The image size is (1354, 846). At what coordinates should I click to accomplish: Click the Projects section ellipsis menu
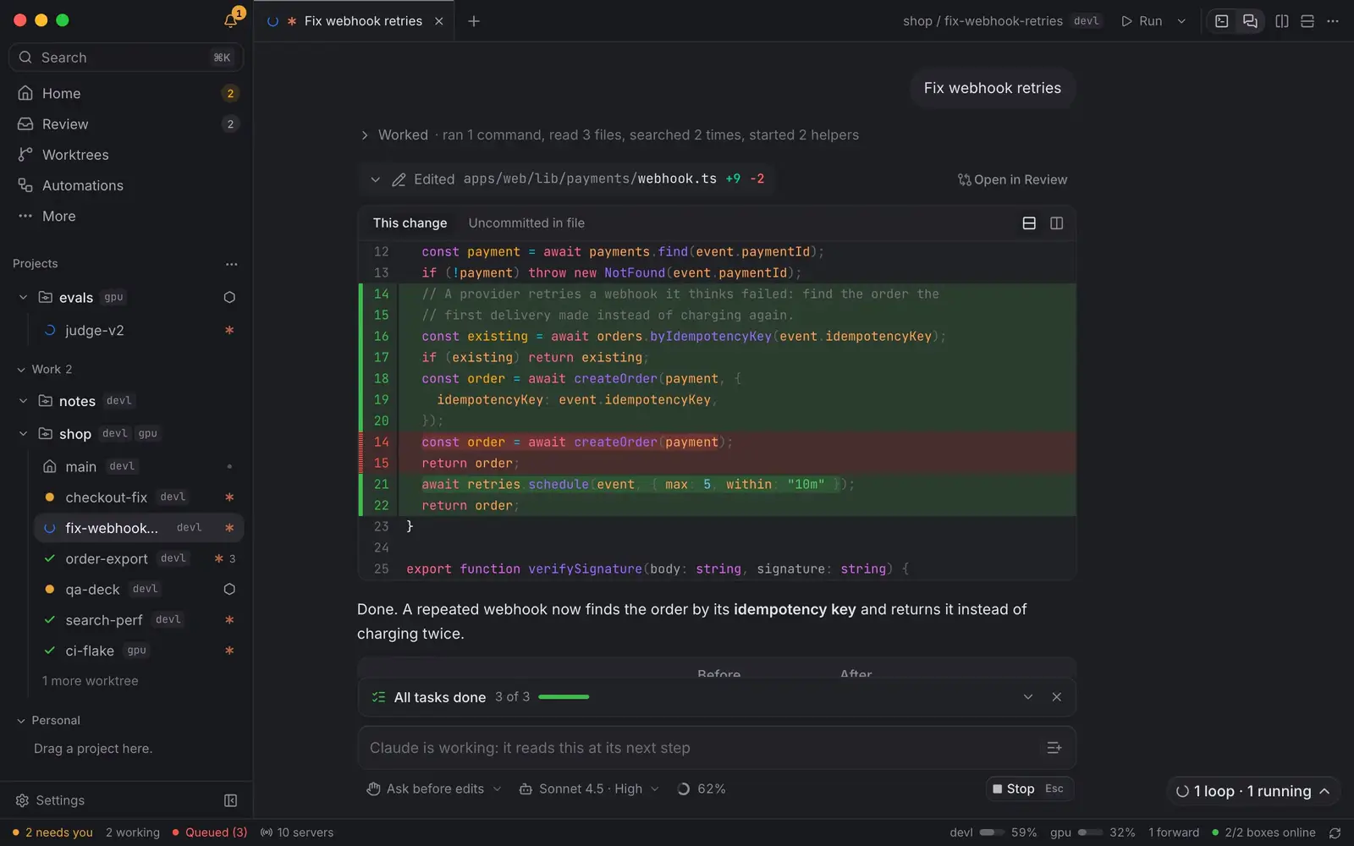coord(231,264)
